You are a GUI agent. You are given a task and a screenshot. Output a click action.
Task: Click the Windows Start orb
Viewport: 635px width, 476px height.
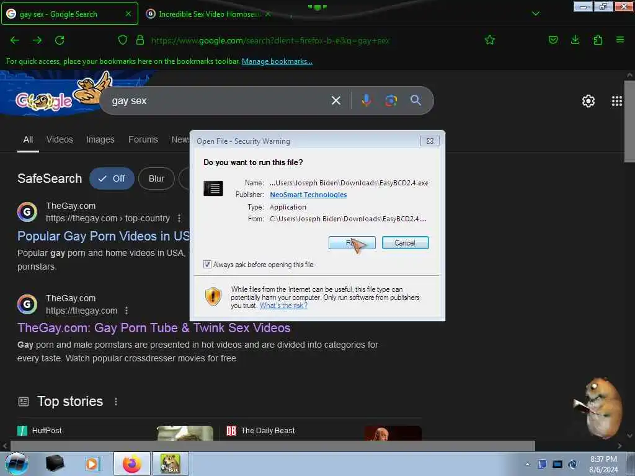tap(17, 464)
